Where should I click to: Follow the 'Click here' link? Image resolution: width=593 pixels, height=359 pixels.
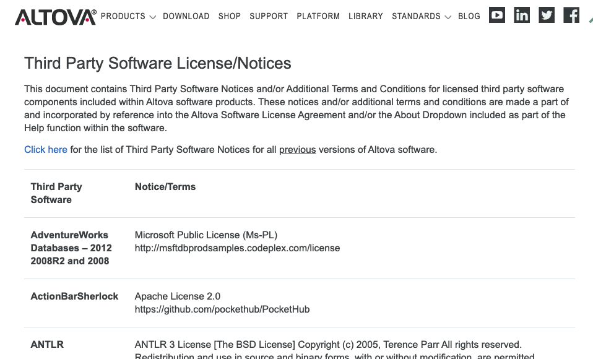coord(46,149)
